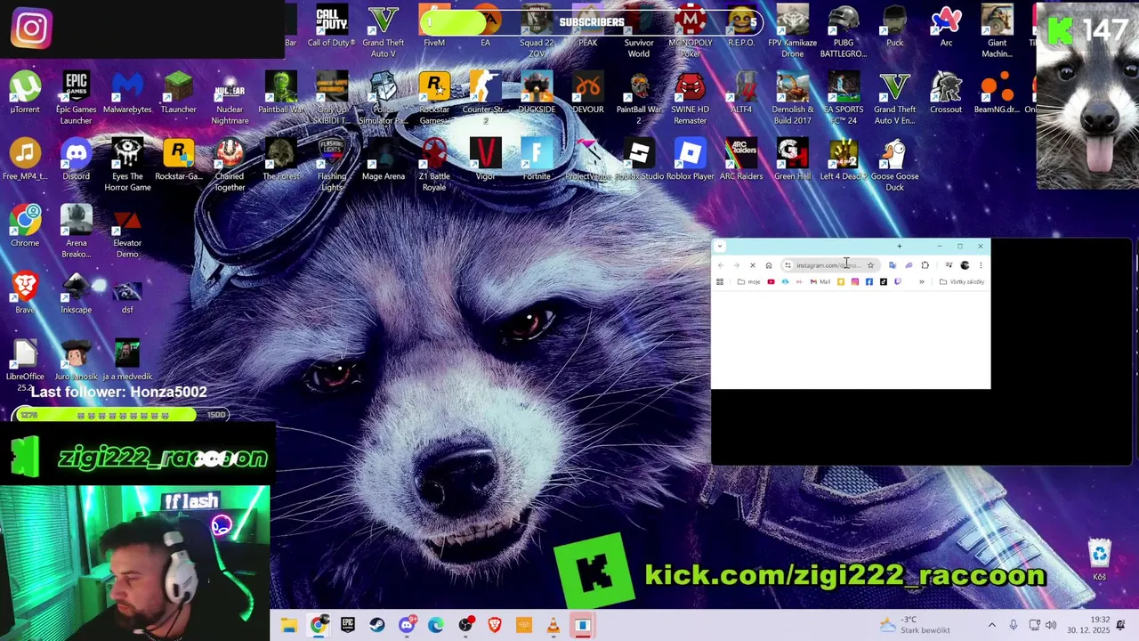This screenshot has height=641, width=1139.
Task: Select the Chrome desktop shortcut
Action: click(25, 226)
